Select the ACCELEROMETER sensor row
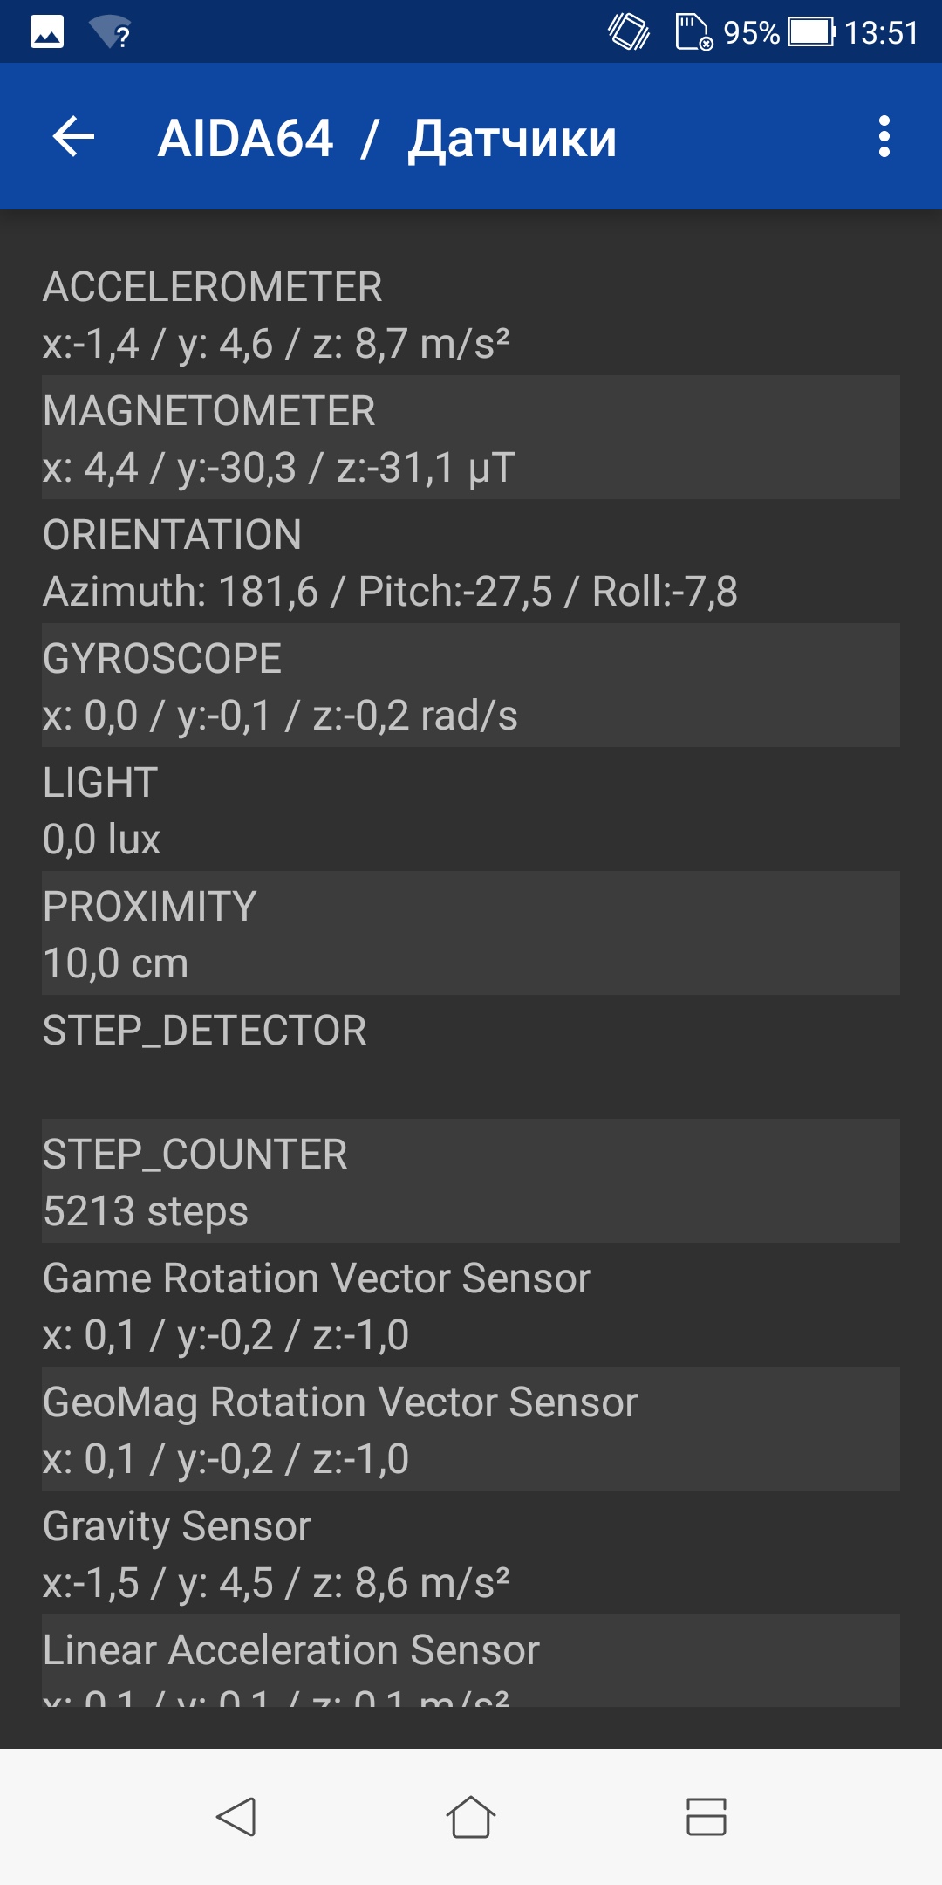942x1885 pixels. 471,313
